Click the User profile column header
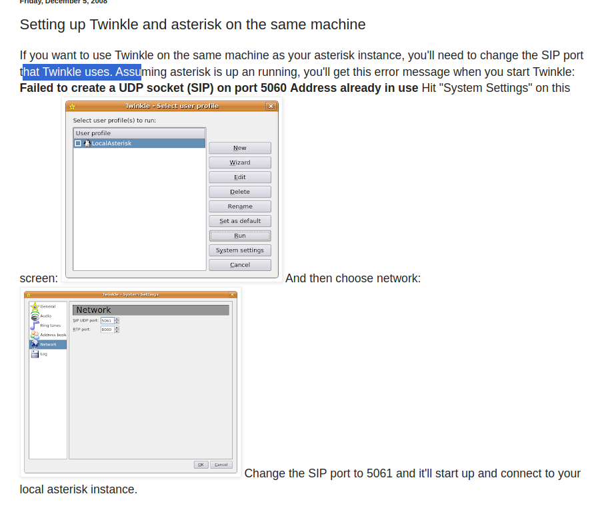 [x=139, y=133]
